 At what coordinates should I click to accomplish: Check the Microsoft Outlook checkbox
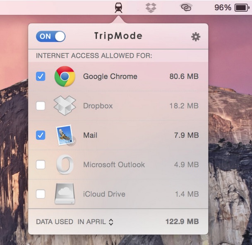coord(41,164)
